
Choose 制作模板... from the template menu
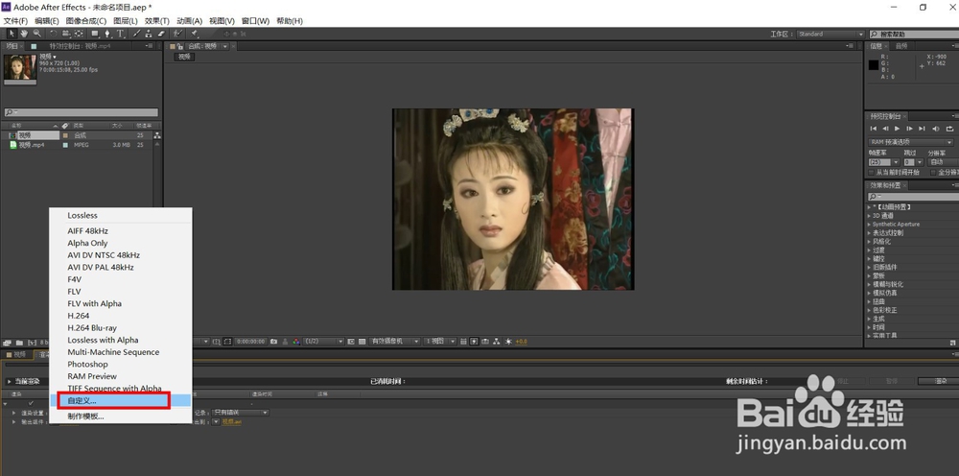85,416
